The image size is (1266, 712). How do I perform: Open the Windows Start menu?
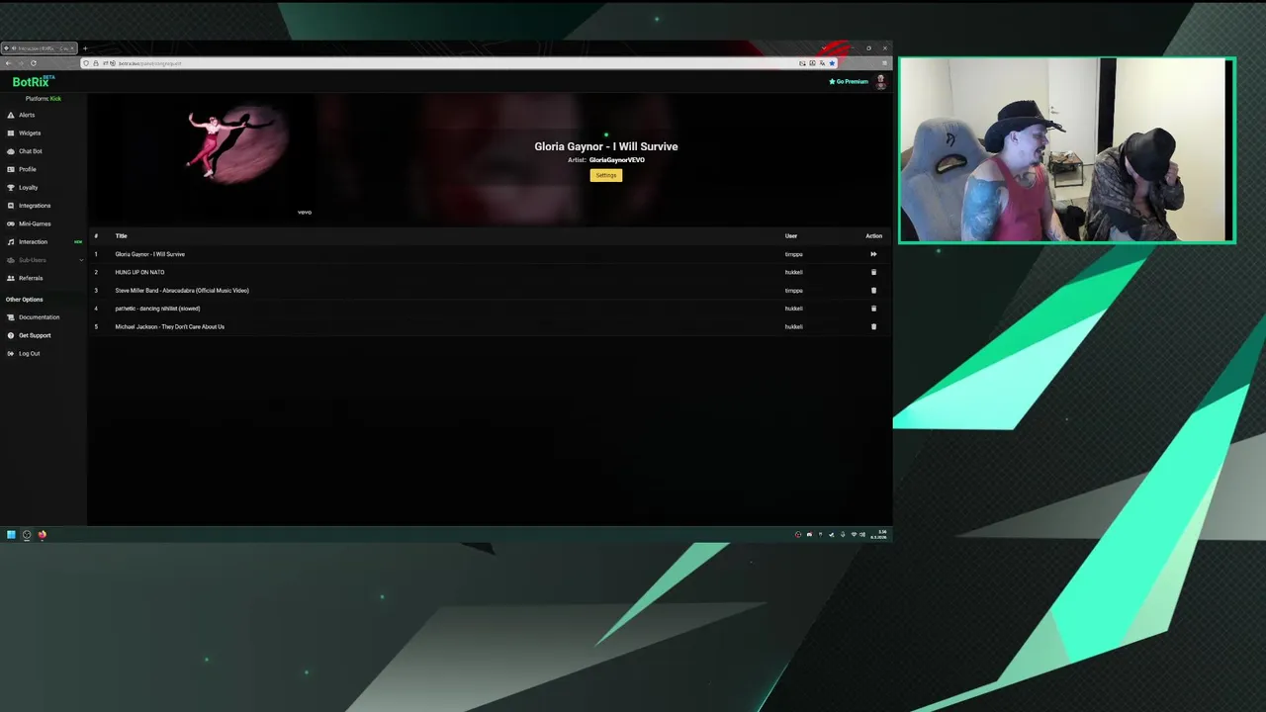pyautogui.click(x=11, y=535)
